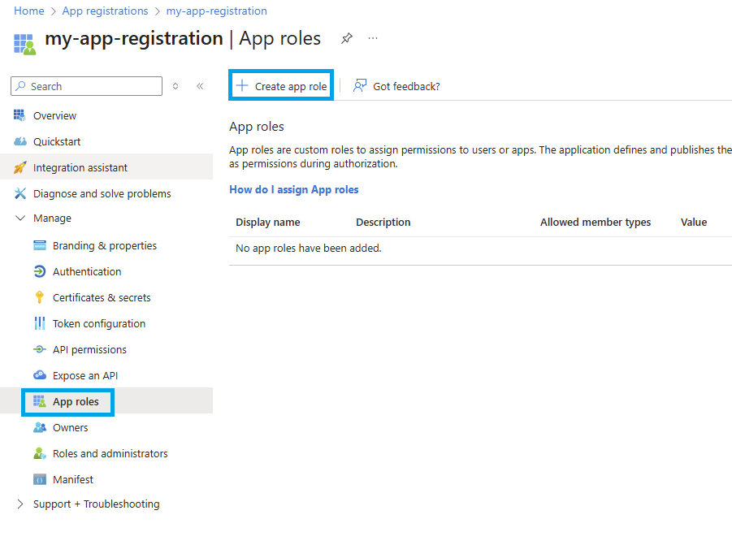
Task: Click the Certificates & secrets key icon
Action: tap(40, 297)
